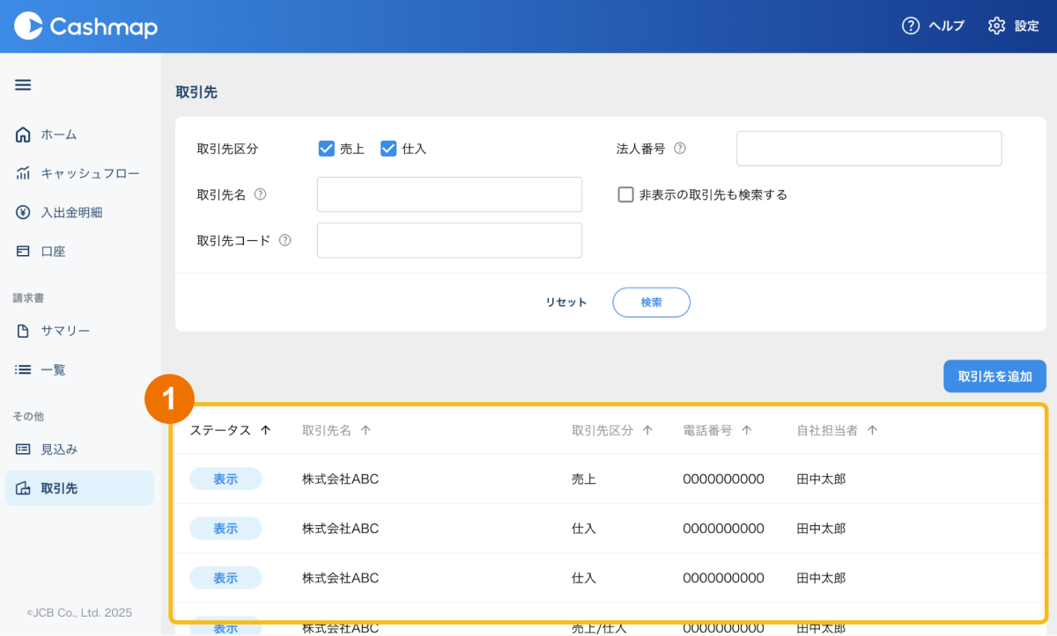Sort table by ステータス column arrow
The image size is (1057, 636).
265,430
